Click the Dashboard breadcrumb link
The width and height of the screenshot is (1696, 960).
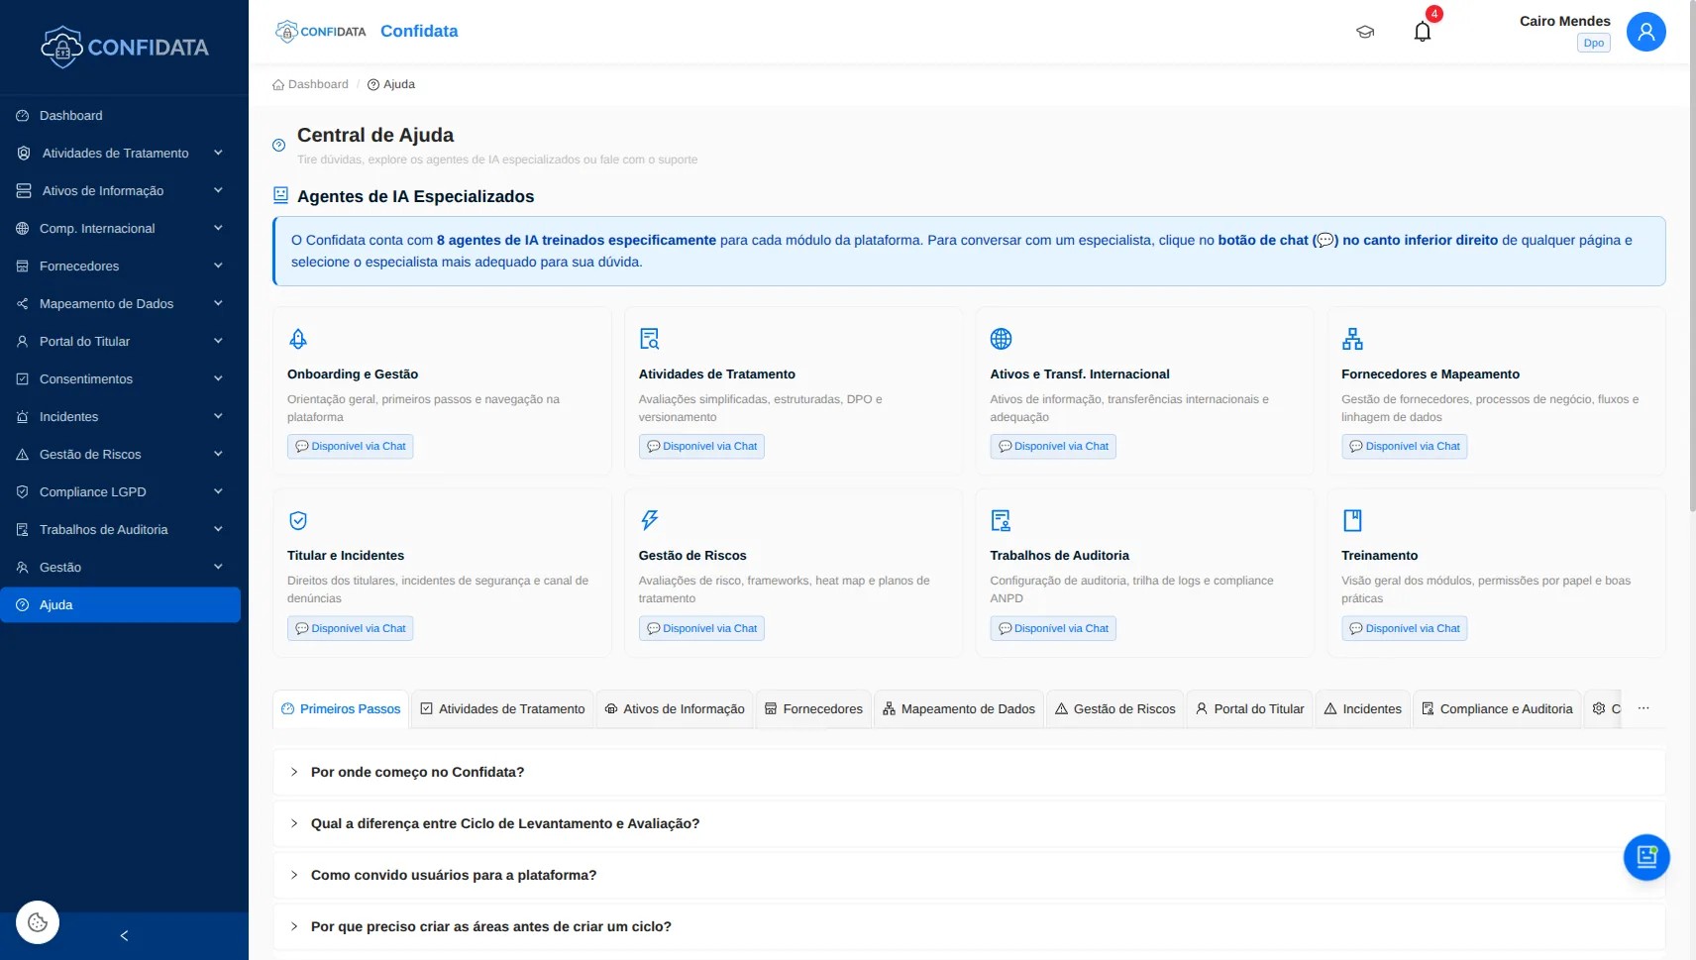tap(318, 84)
